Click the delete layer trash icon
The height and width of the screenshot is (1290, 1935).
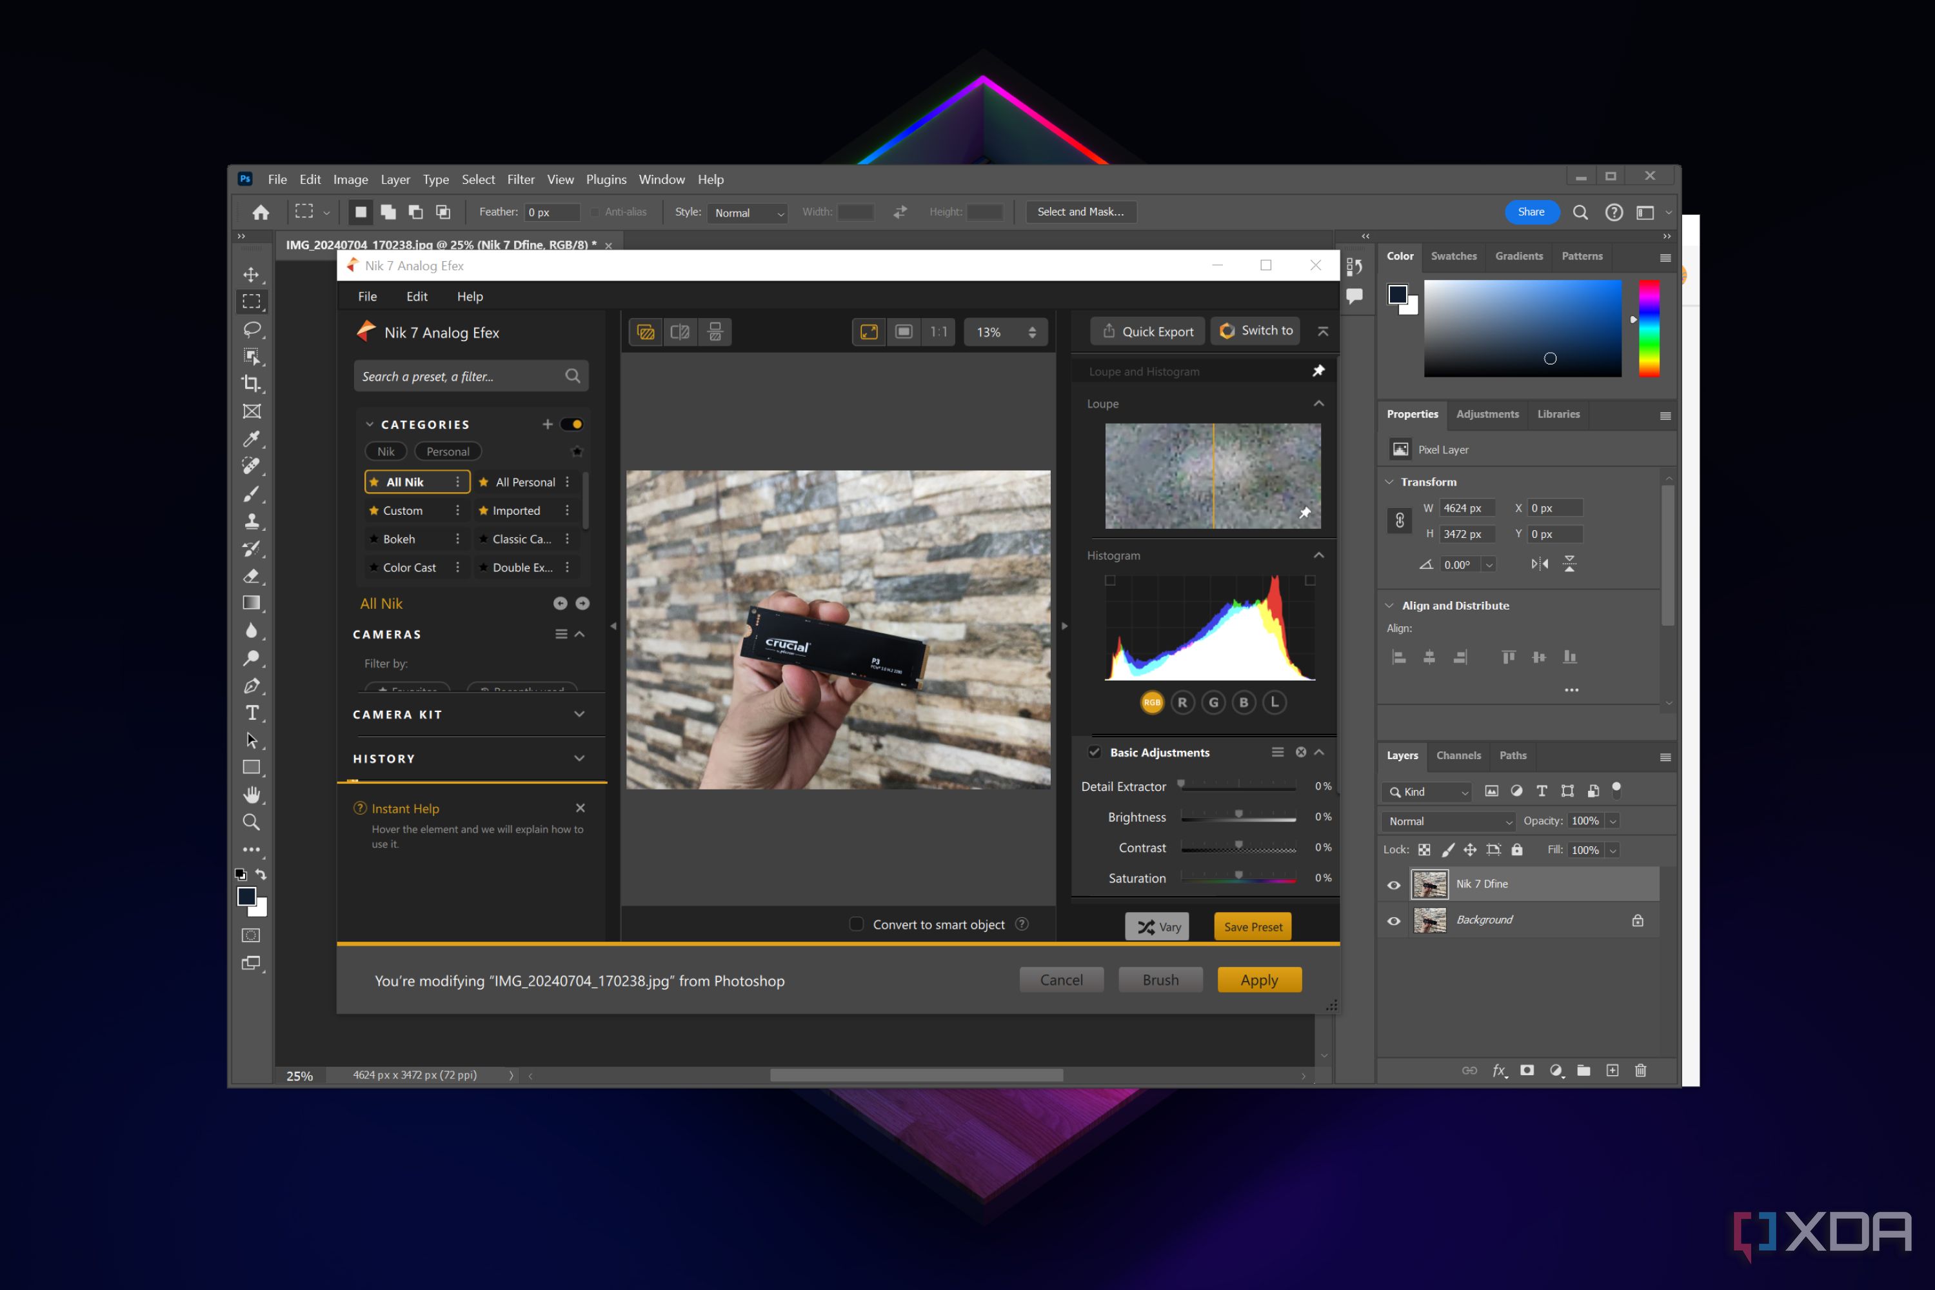pos(1640,1070)
